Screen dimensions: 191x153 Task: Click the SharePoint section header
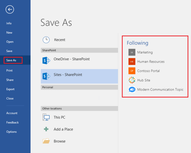(79, 50)
